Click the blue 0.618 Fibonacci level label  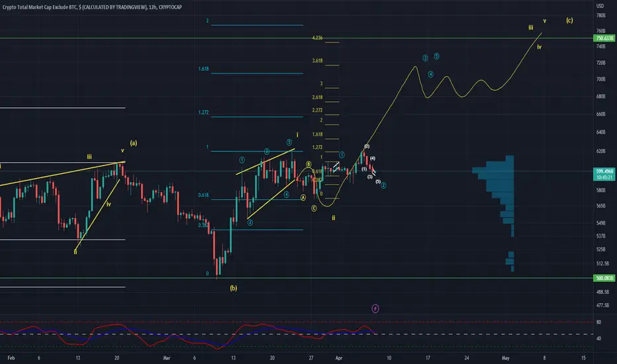[x=203, y=195]
